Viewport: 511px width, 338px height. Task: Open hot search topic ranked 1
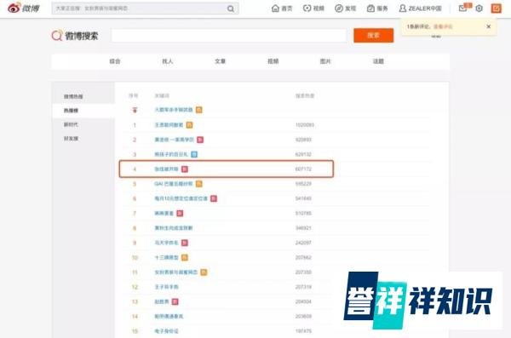[169, 125]
